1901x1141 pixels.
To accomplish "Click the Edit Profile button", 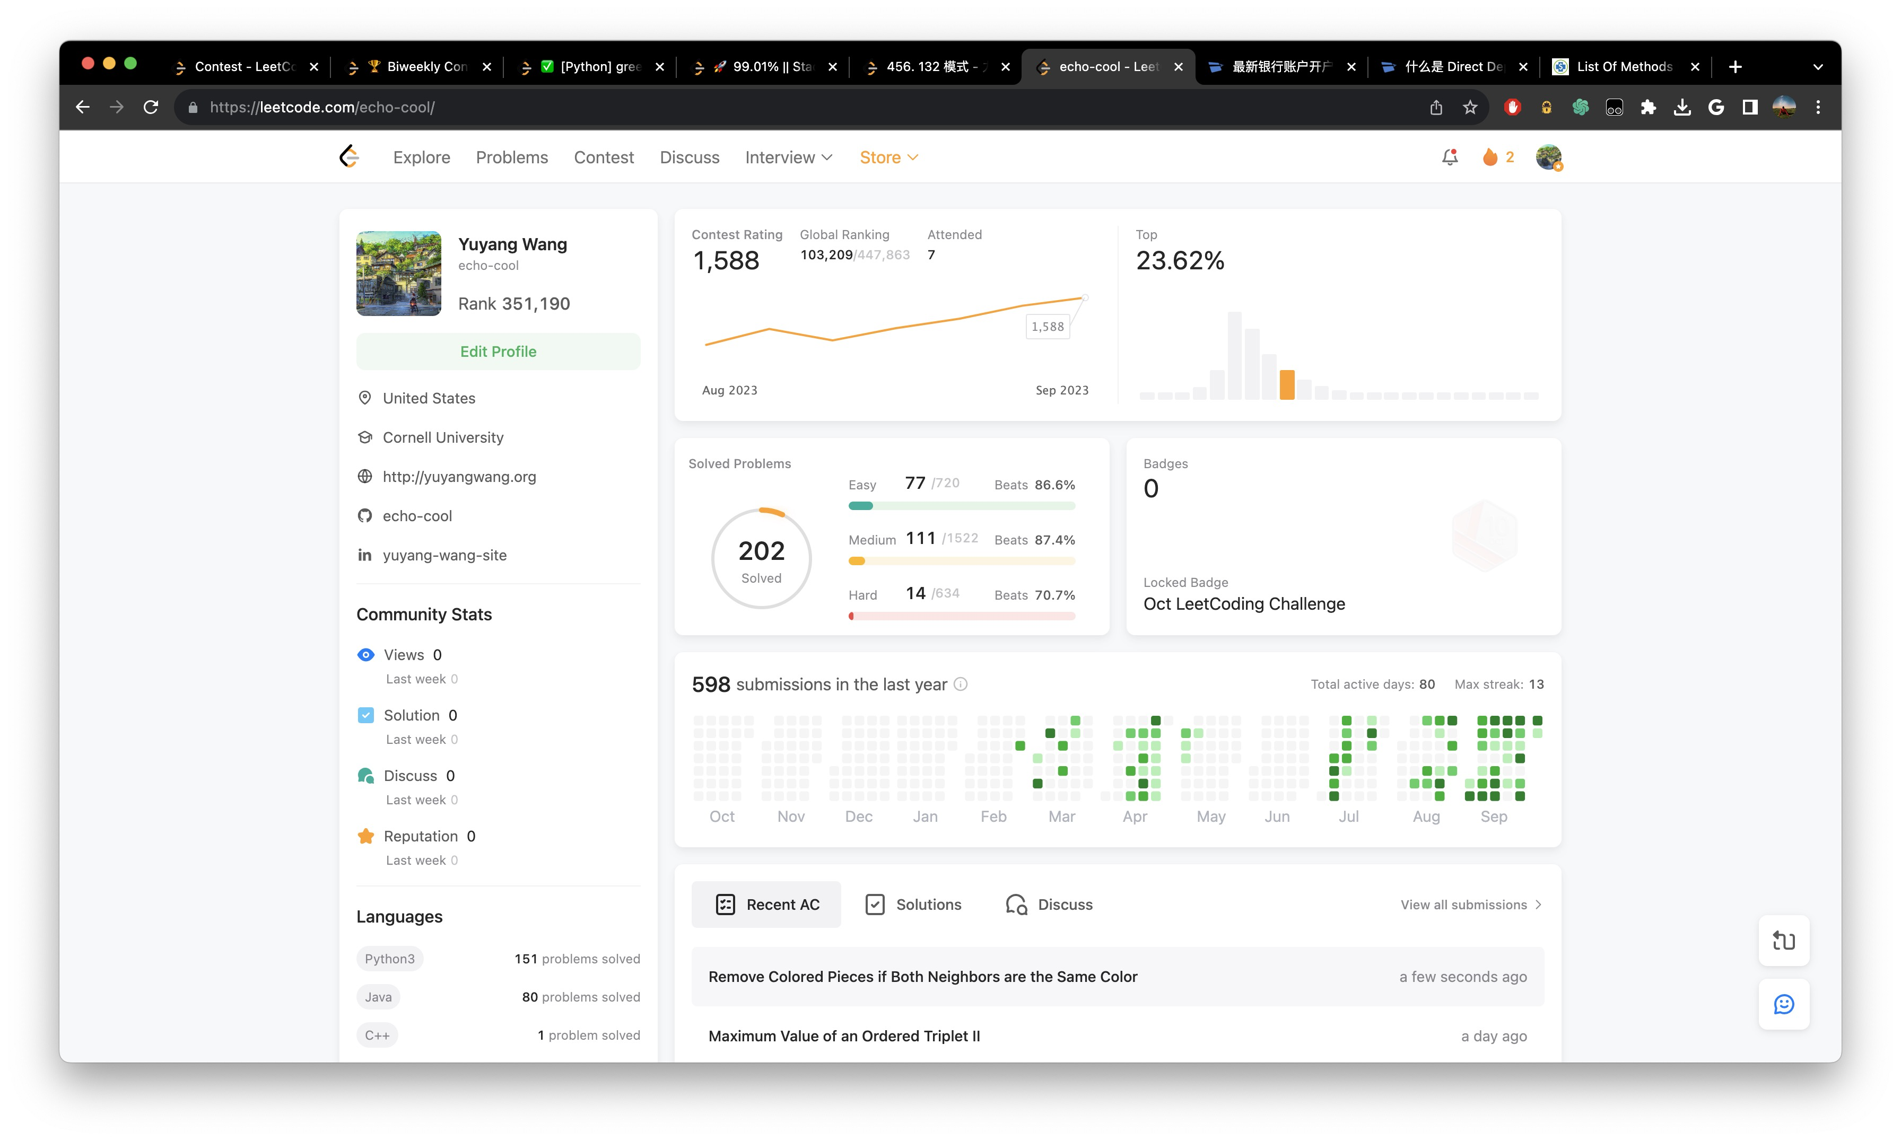I will click(x=498, y=352).
